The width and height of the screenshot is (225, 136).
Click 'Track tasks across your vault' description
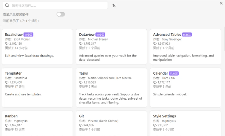[x=110, y=98]
